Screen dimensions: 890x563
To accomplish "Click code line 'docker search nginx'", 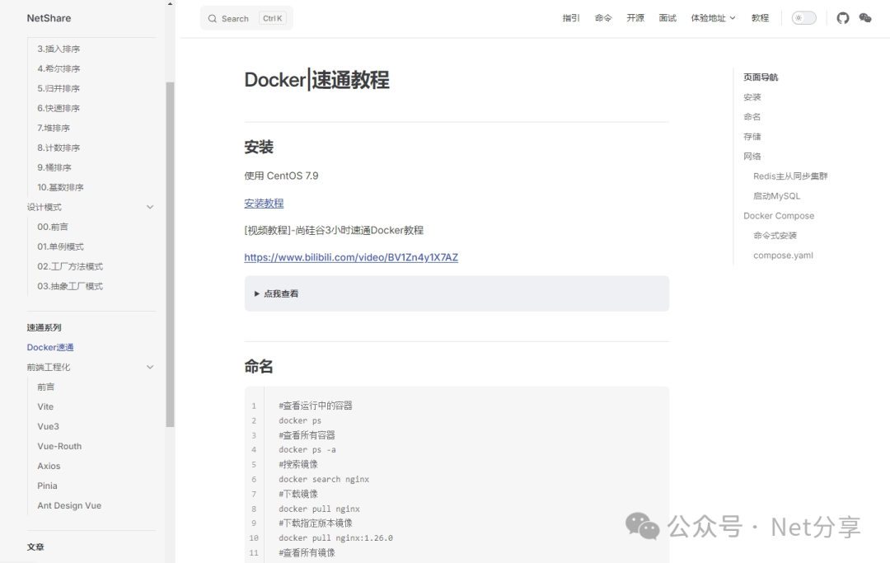I will [324, 480].
